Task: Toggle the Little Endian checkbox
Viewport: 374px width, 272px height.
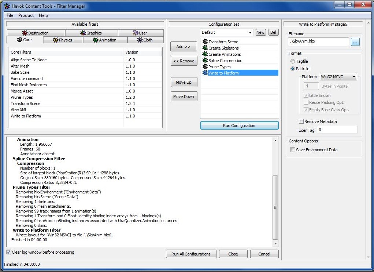Action: tap(306, 95)
